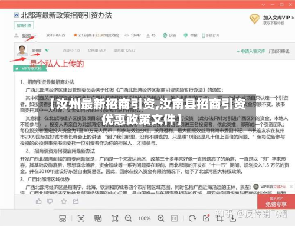Screen dimensions: 295x226
Task: Click author name 聆0歌 in the profile card
Action: [37, 51]
